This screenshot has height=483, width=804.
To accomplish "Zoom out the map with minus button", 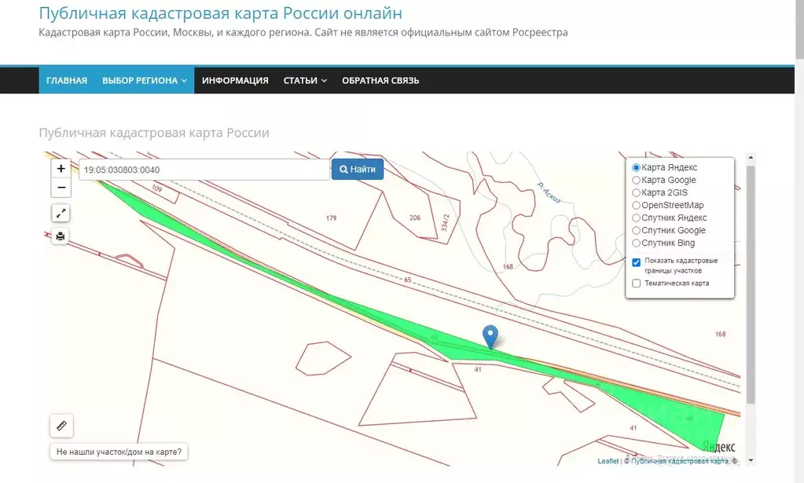I will pyautogui.click(x=61, y=188).
